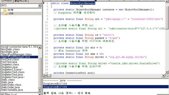Select StaticOrder.java in file list
The image size is (169, 95).
pyautogui.click(x=10, y=87)
